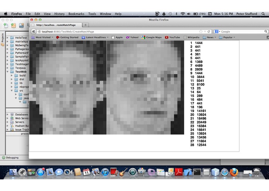Open the Most Visited bookmarks dropdown
Viewport: 269px width, 191px height.
point(42,38)
